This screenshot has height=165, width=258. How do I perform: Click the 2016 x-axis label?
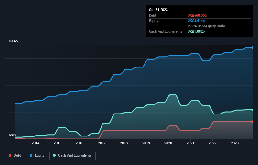[80, 143]
